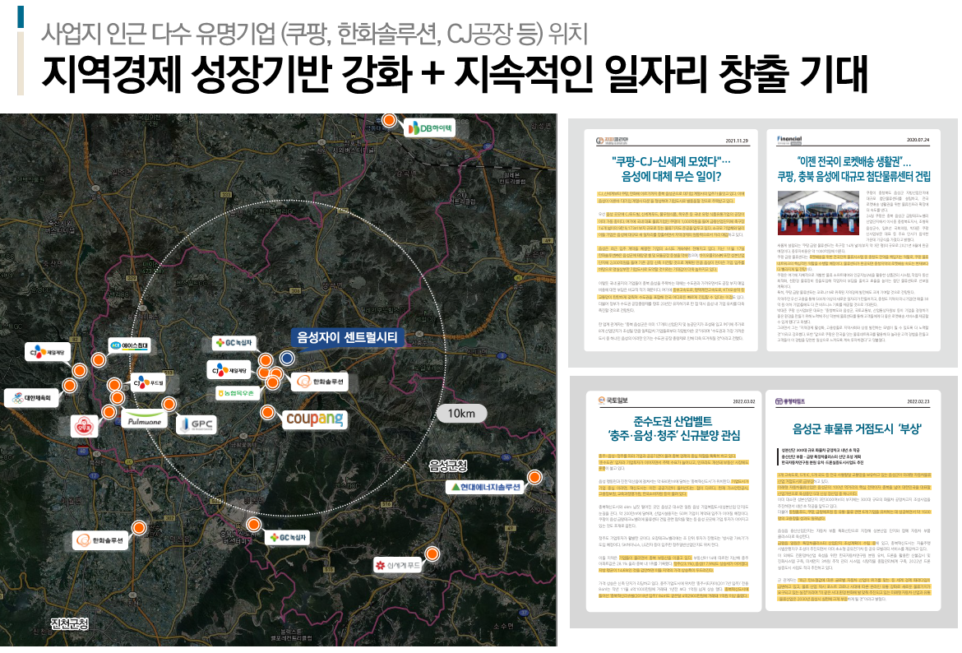Image resolution: width=962 pixels, height=653 pixels.
Task: Click the orange marker above 현대에너지솔루션
Action: pyautogui.click(x=535, y=477)
